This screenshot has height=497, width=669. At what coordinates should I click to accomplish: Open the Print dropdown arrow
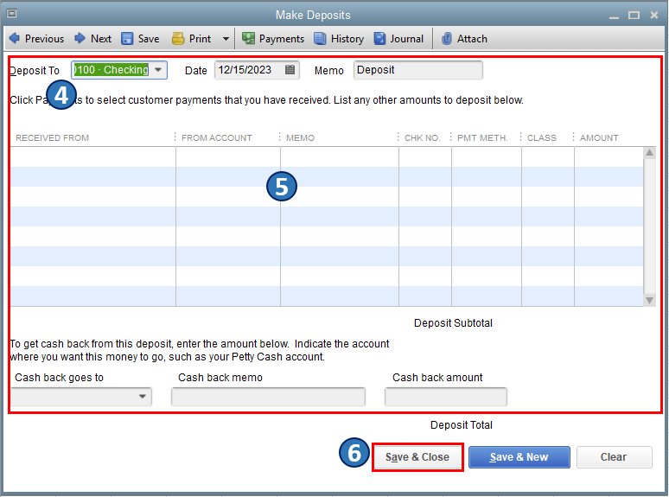point(226,39)
